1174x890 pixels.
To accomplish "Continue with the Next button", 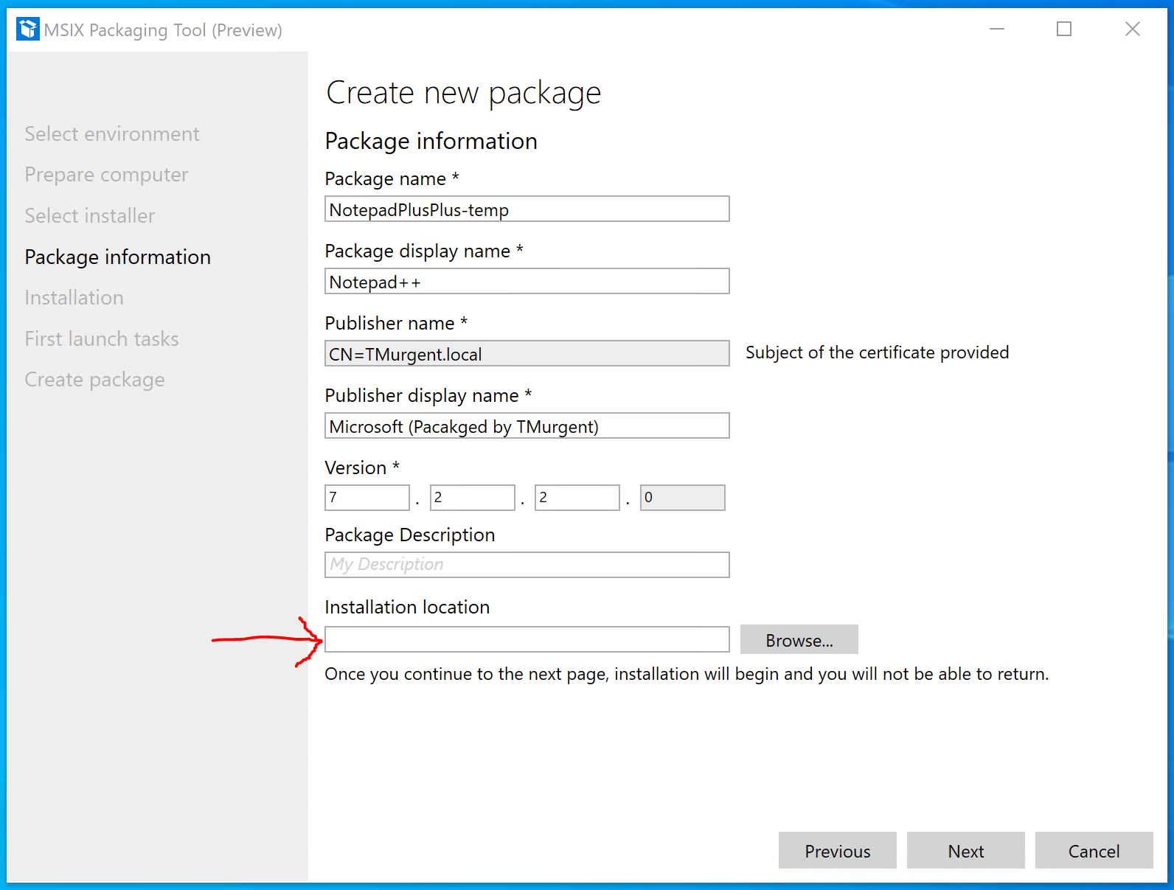I will (x=966, y=850).
